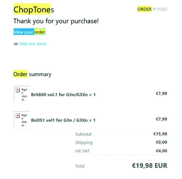
Task: Open the View your order button
Action: tap(29, 32)
